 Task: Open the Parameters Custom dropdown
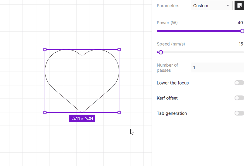(x=211, y=5)
